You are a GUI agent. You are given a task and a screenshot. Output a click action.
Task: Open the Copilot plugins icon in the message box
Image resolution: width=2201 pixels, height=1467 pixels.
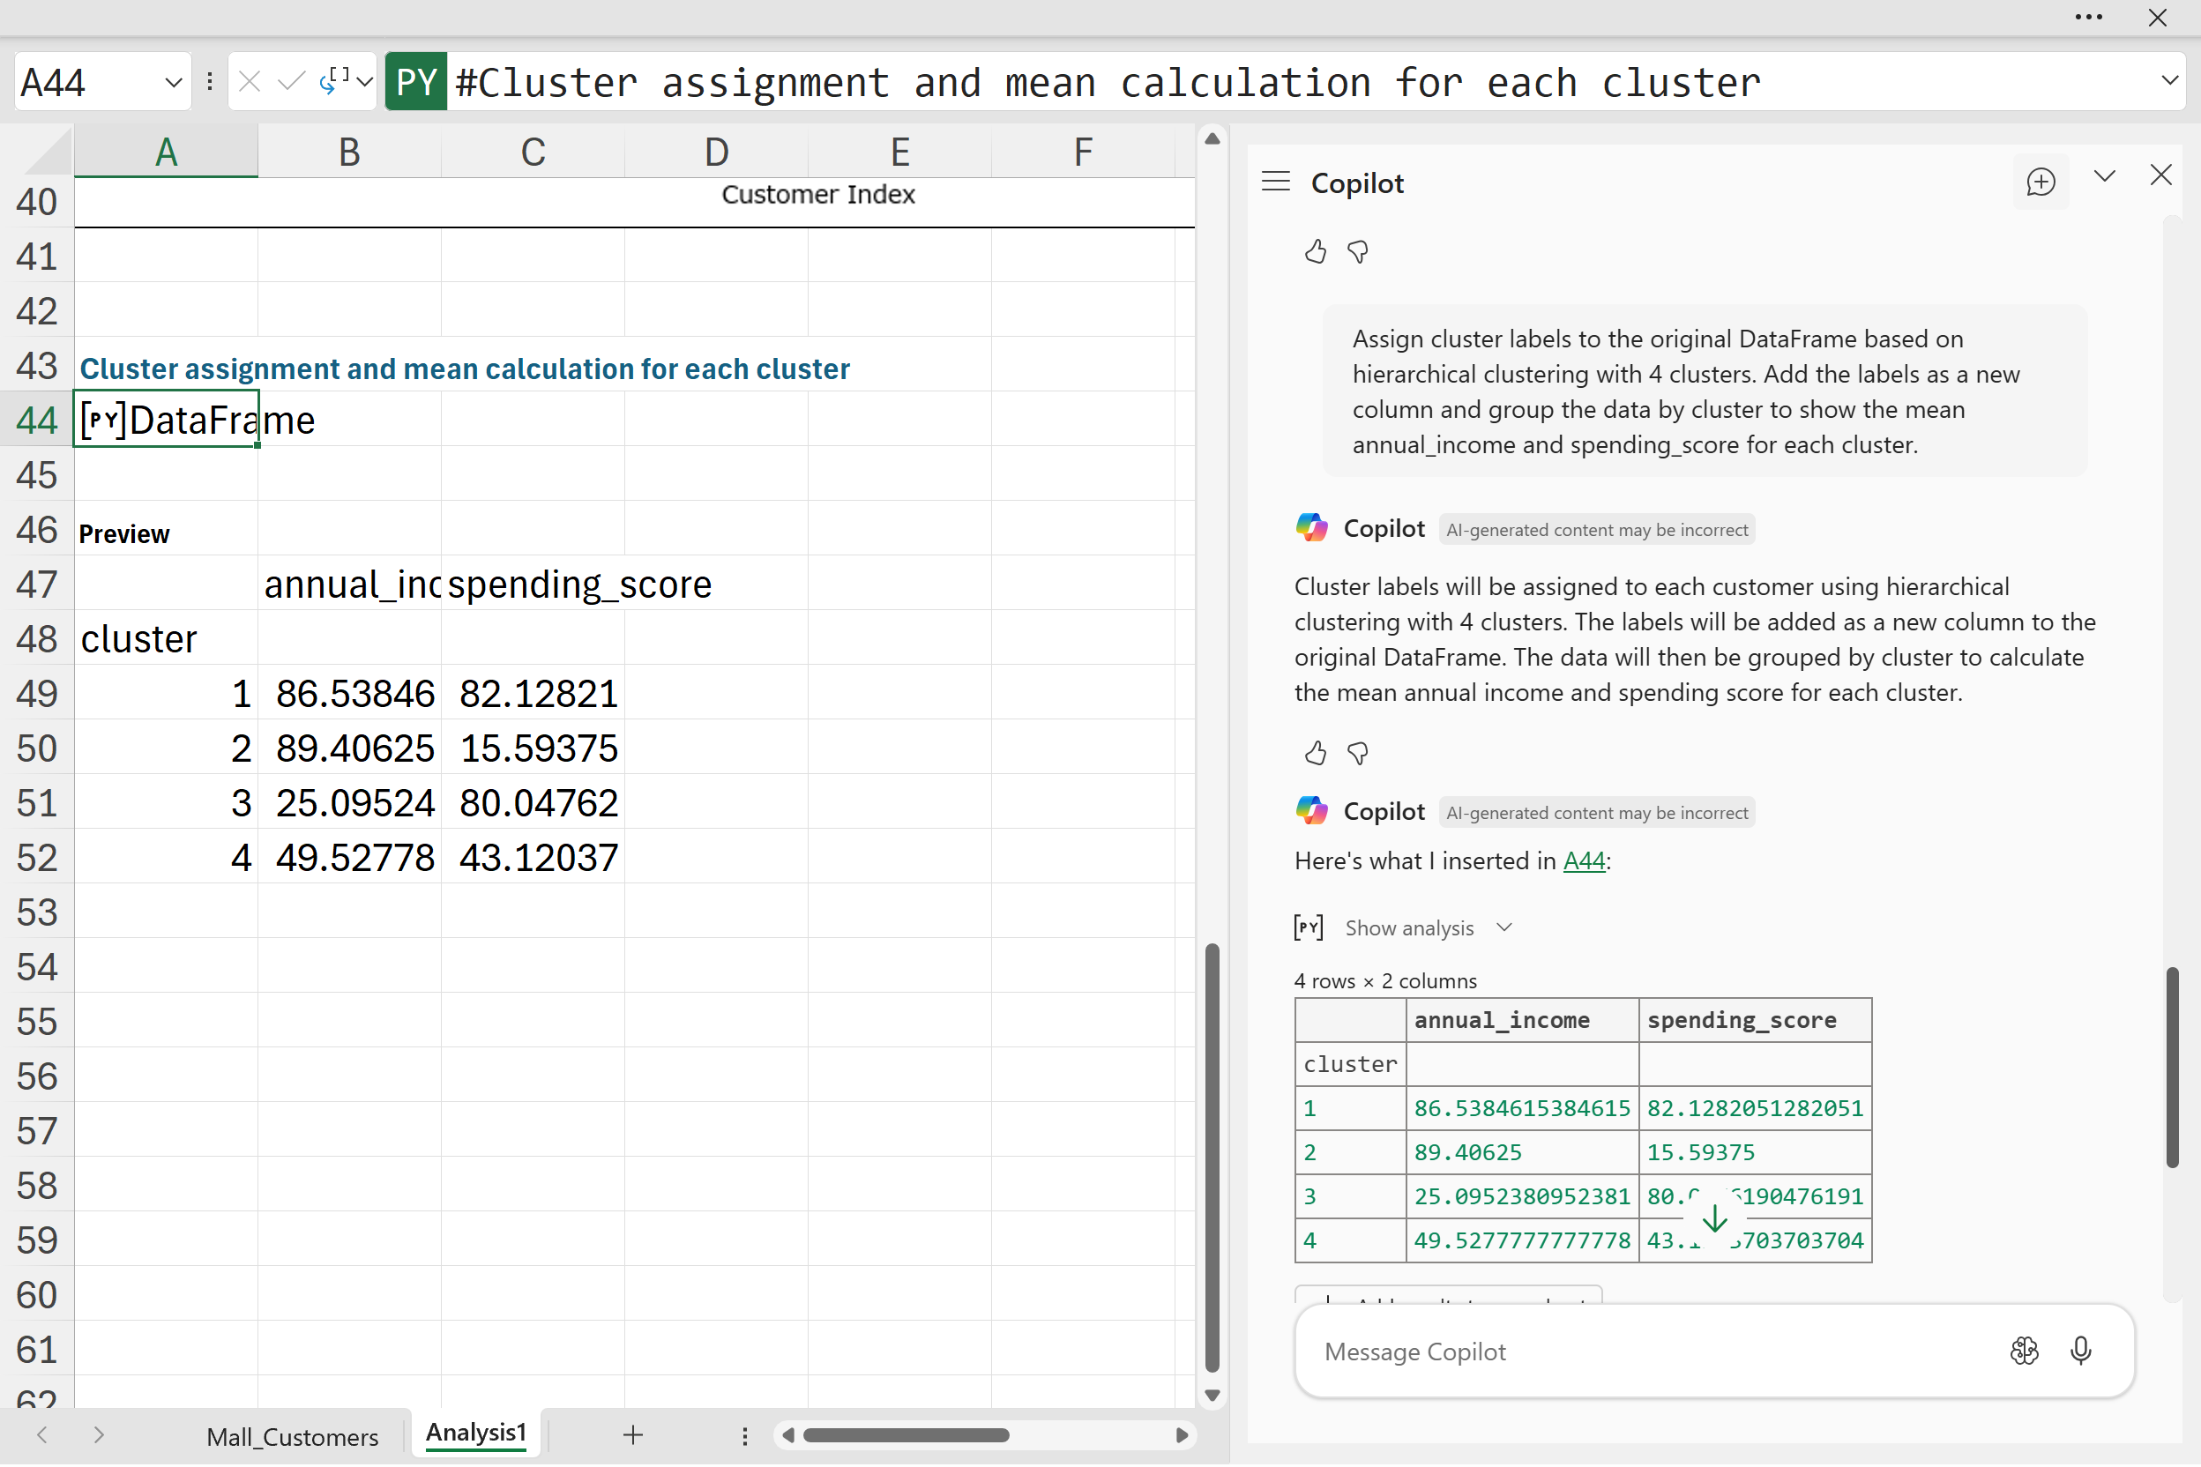[x=2023, y=1351]
